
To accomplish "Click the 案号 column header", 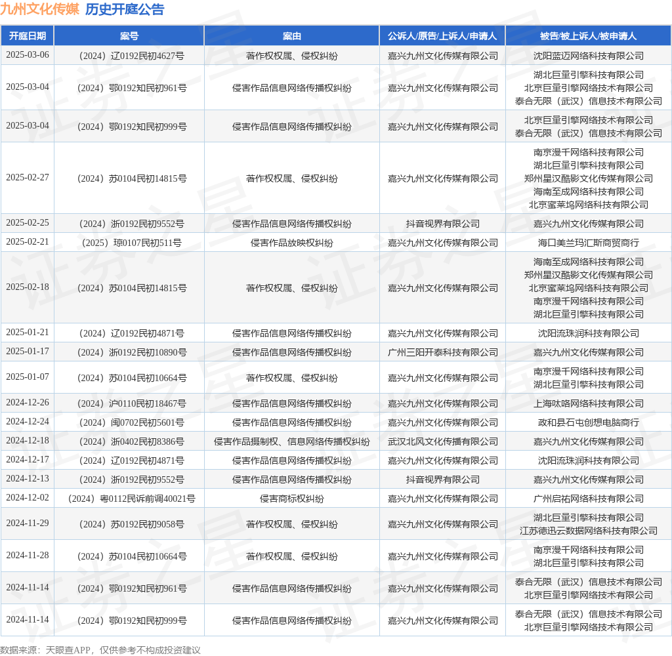I will point(129,36).
